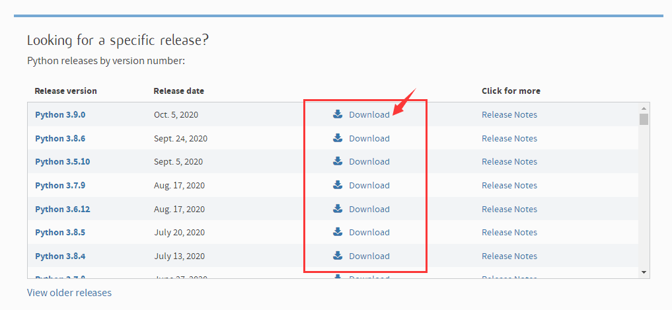The width and height of the screenshot is (672, 310).
Task: Click the release list scrollbar thumb
Action: point(644,119)
